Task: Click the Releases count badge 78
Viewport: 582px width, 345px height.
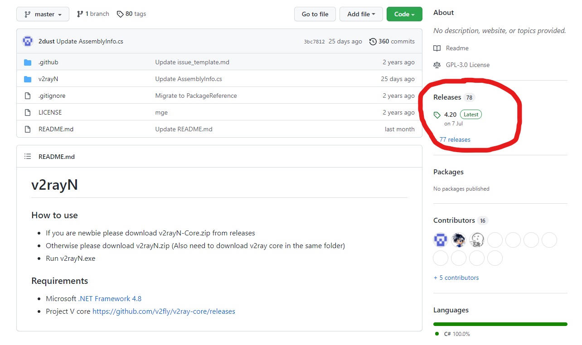Action: tap(469, 98)
